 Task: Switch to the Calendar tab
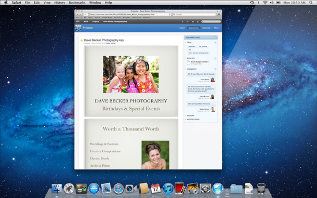[206, 28]
